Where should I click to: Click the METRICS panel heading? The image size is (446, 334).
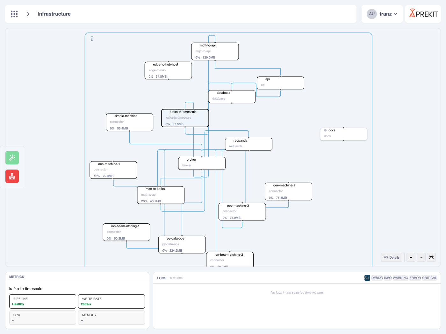pyautogui.click(x=17, y=277)
